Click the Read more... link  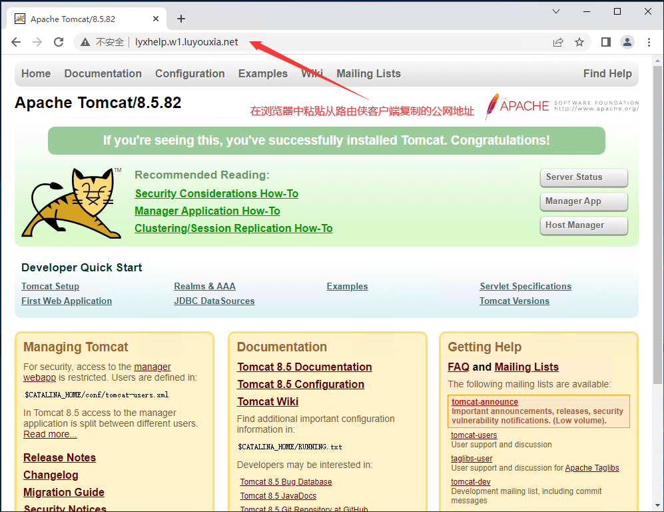(x=50, y=435)
